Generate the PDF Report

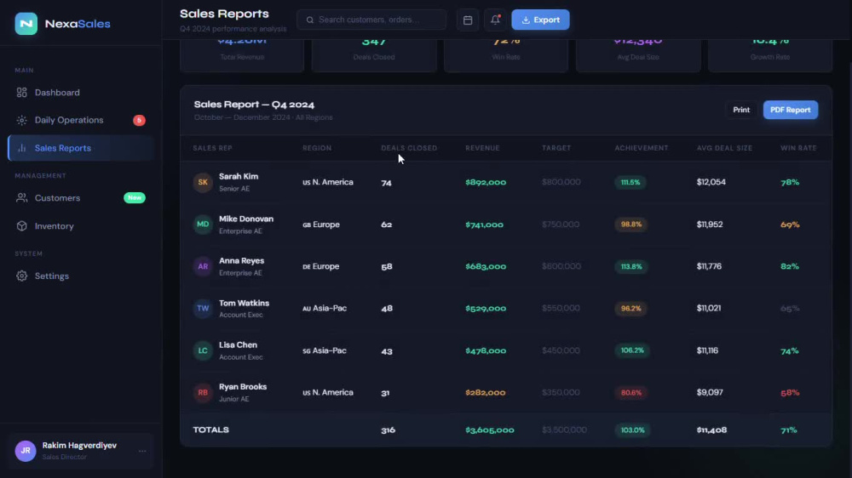click(x=790, y=110)
